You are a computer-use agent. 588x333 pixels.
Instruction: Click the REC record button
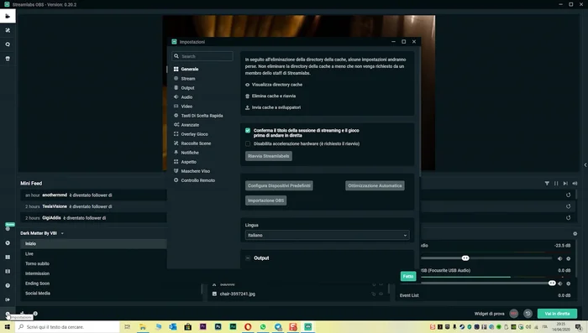tap(514, 314)
